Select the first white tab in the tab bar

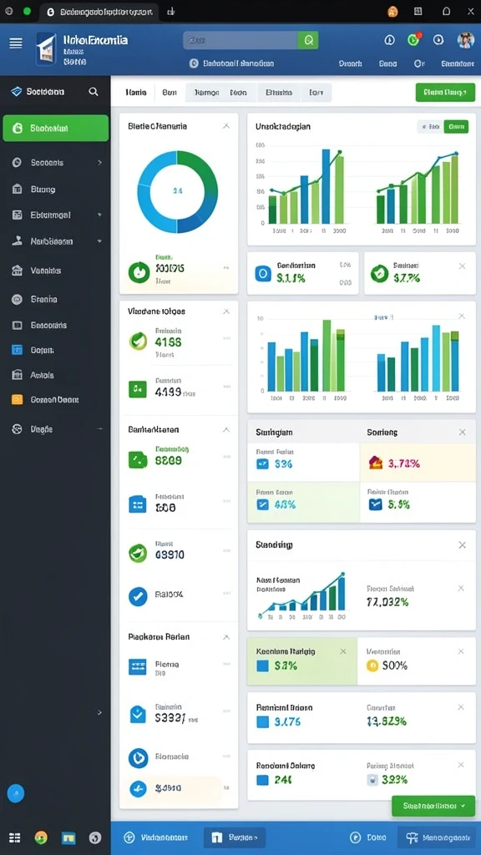click(x=136, y=93)
